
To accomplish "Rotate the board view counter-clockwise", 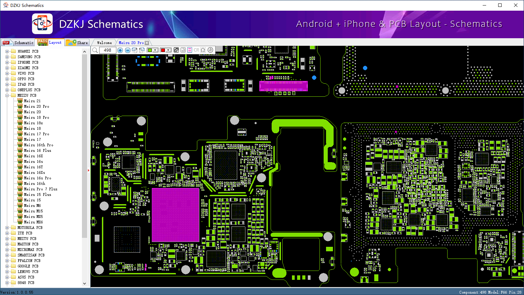I will point(142,50).
